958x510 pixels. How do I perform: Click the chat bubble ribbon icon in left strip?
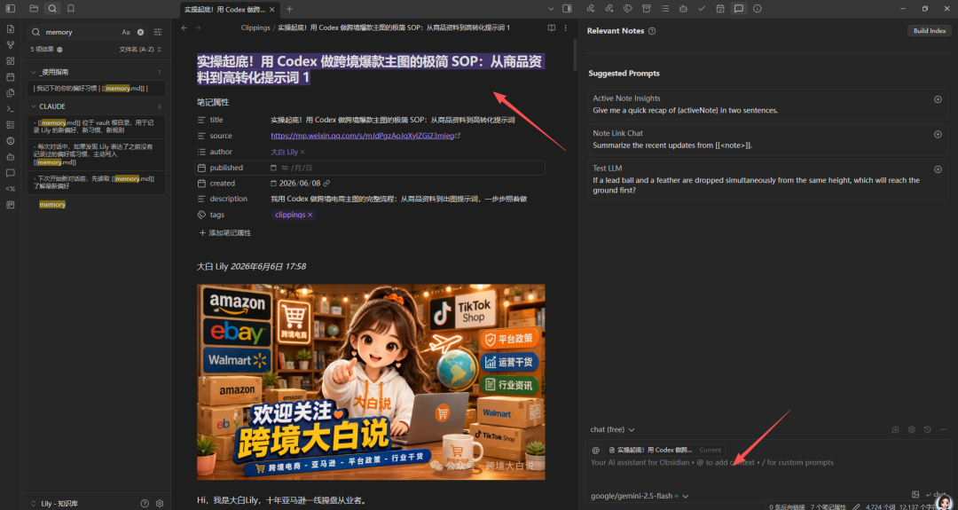point(11,173)
